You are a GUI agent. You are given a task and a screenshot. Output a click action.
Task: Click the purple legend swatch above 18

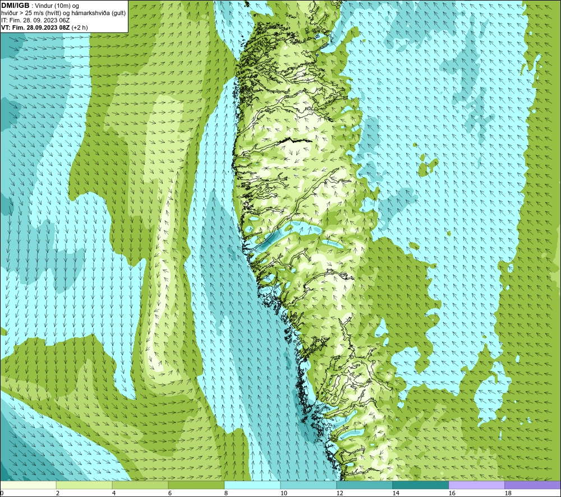532,485
